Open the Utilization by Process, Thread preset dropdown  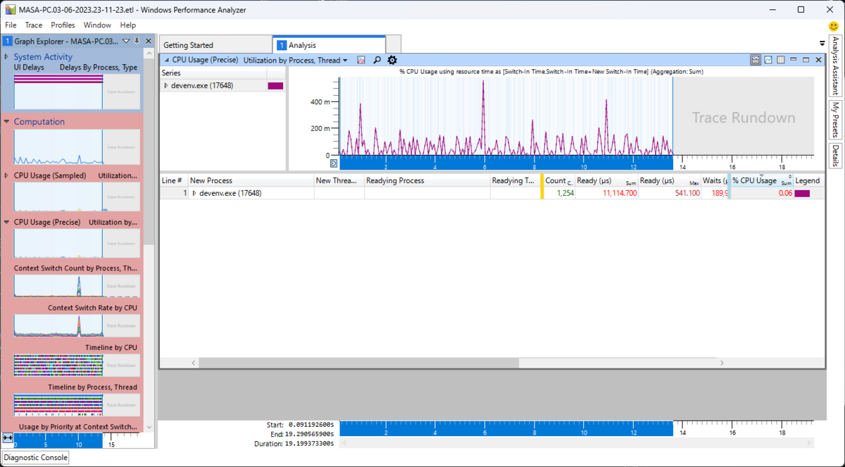pyautogui.click(x=296, y=61)
